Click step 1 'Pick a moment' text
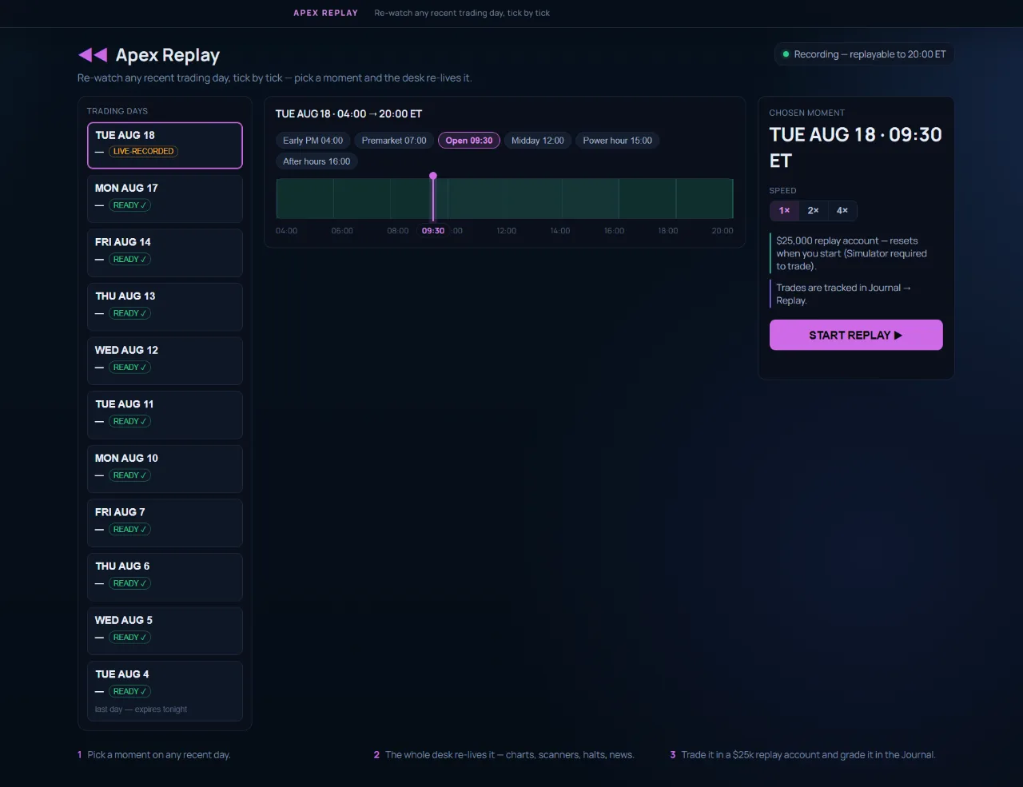 click(158, 755)
